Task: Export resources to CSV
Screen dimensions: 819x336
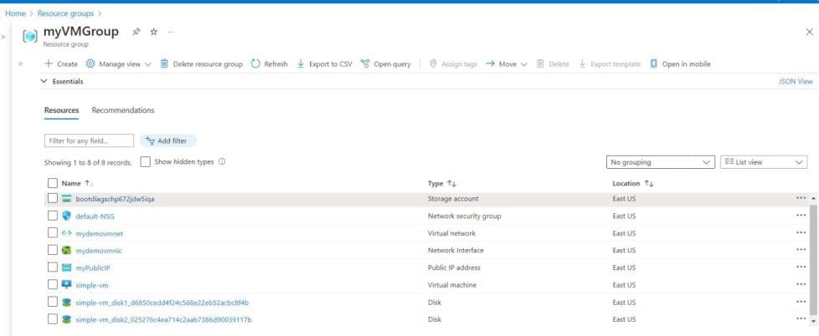Action: [x=324, y=64]
